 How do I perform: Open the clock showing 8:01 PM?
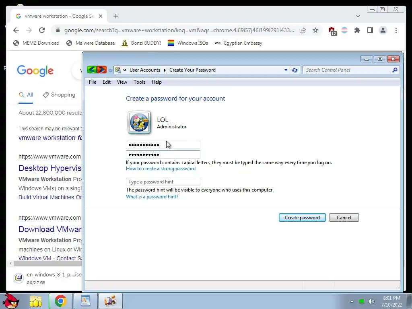[x=391, y=301]
